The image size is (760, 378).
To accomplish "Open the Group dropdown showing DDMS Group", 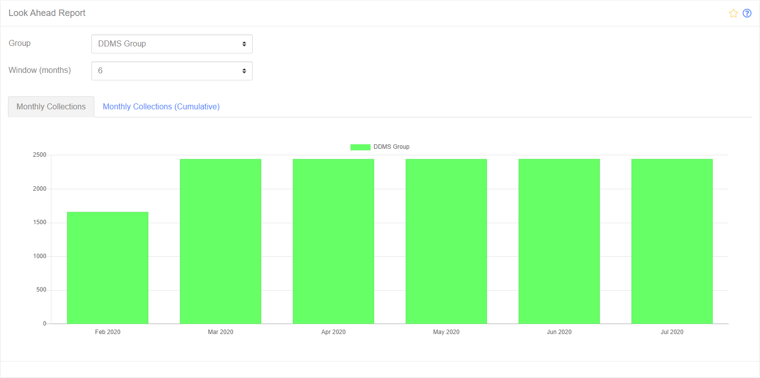I will (x=172, y=44).
